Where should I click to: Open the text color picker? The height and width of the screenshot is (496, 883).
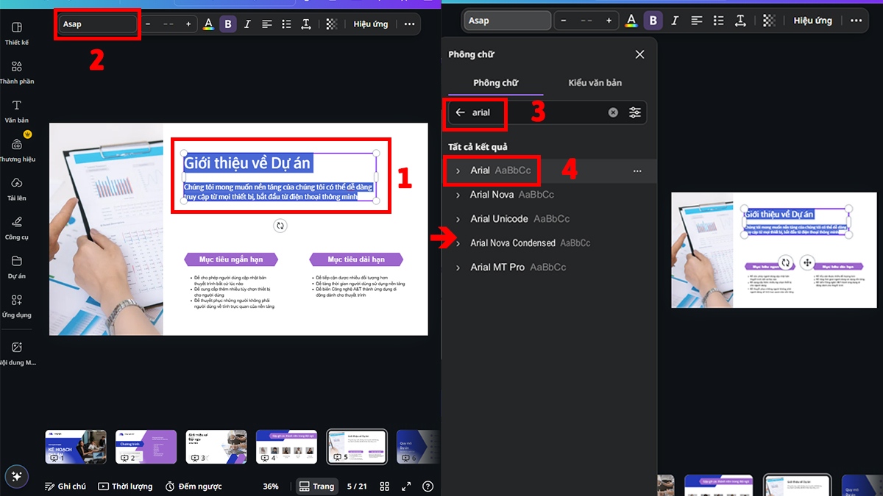tap(208, 23)
